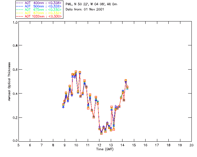197x157 pixels.
Task: Click the purple dashed line sample for 400nm
Action: [20, 3]
